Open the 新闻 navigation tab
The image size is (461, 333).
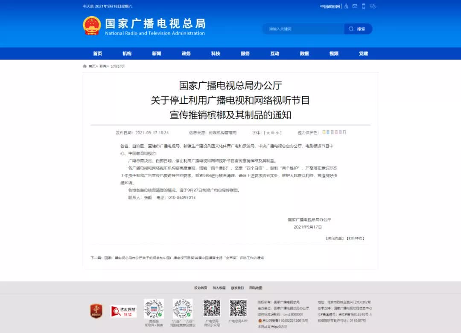pyautogui.click(x=157, y=54)
